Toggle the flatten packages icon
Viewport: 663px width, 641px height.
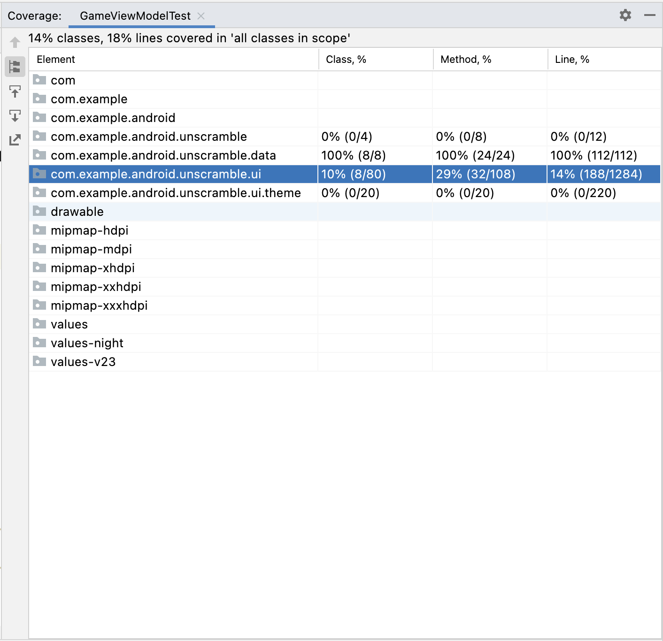click(x=15, y=67)
